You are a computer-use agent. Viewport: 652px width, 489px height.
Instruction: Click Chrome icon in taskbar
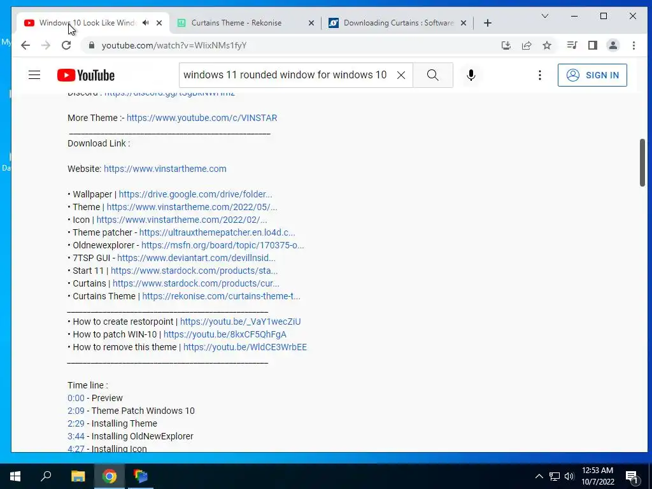click(x=110, y=476)
